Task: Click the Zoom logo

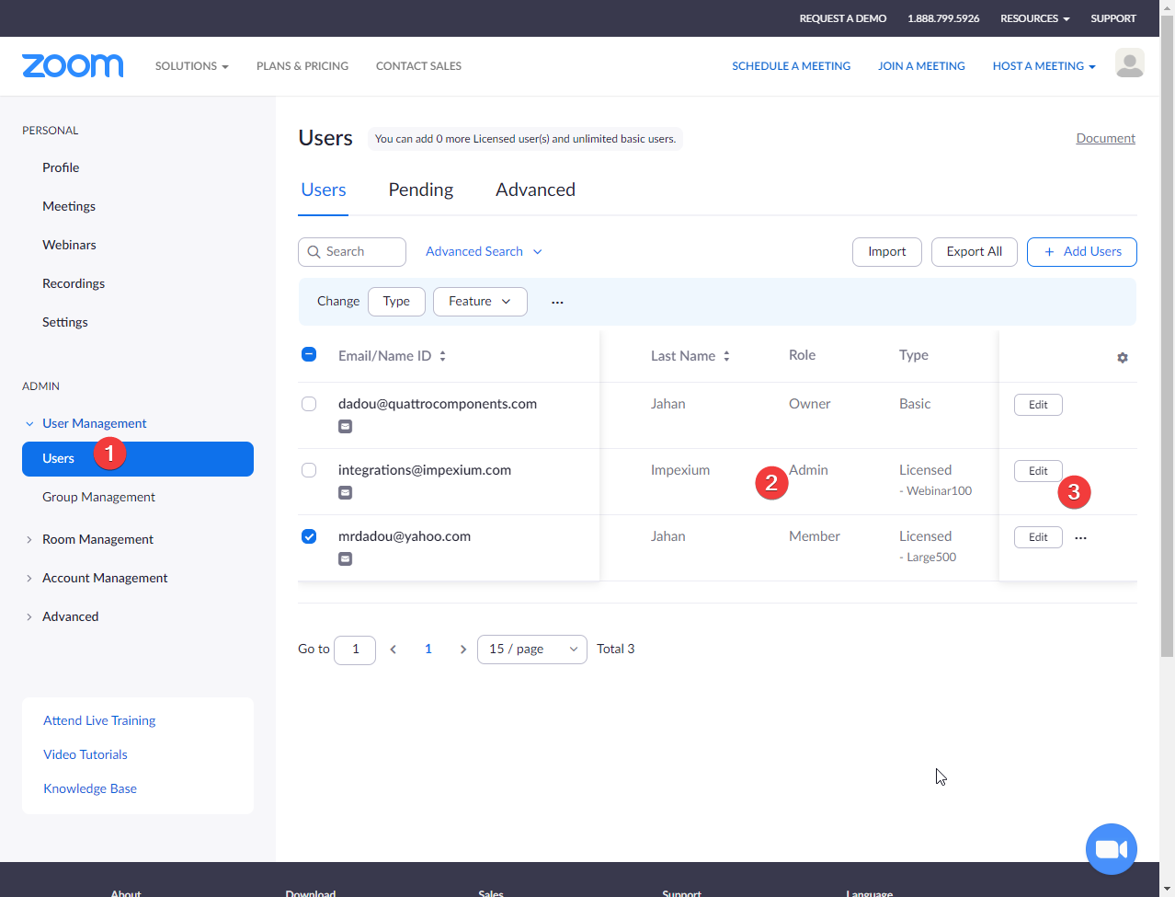Action: point(73,65)
